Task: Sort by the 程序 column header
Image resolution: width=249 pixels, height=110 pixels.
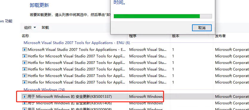Action: click(133, 36)
